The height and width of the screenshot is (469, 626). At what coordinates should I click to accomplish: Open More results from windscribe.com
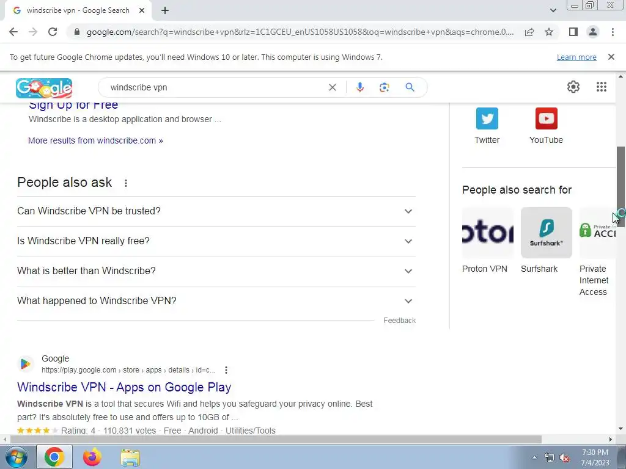tap(95, 140)
